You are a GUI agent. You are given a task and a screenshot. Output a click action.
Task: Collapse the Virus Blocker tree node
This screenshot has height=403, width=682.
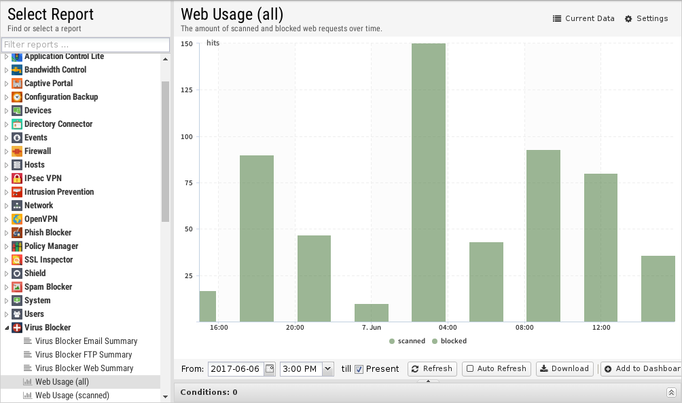pos(6,328)
